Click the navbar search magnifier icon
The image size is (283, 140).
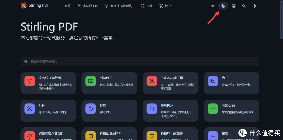244,6
